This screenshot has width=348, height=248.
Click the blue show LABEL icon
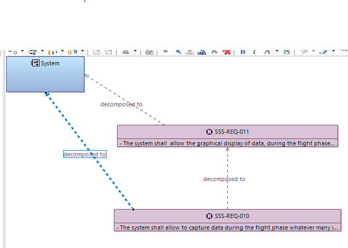202,52
